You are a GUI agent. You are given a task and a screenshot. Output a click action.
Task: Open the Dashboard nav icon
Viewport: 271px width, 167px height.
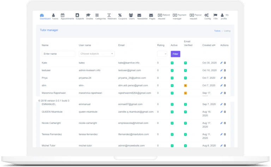click(42, 15)
